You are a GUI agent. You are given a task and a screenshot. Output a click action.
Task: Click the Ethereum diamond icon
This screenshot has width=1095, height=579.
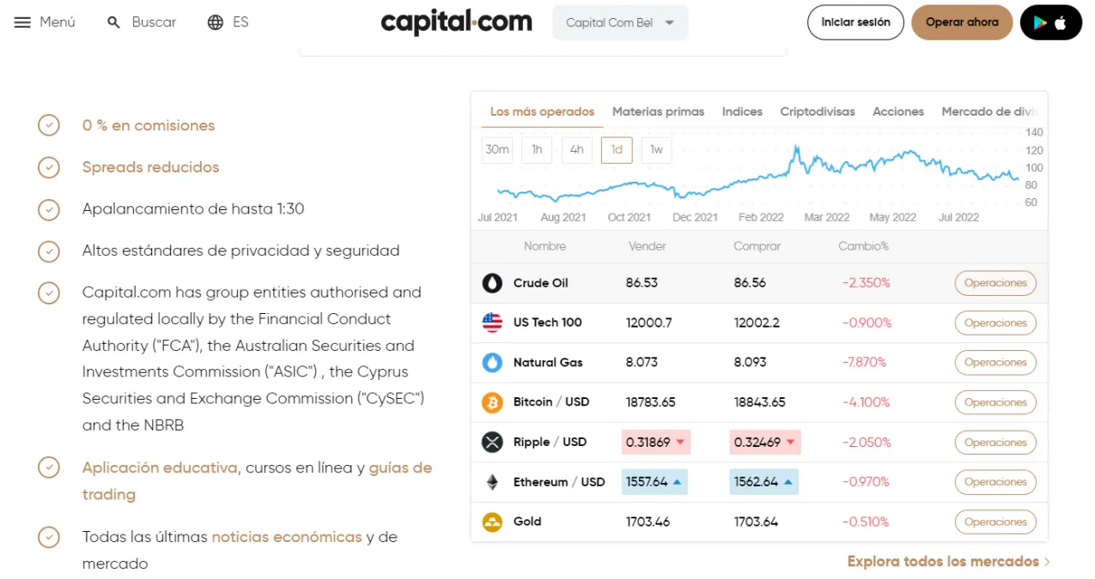click(x=492, y=482)
